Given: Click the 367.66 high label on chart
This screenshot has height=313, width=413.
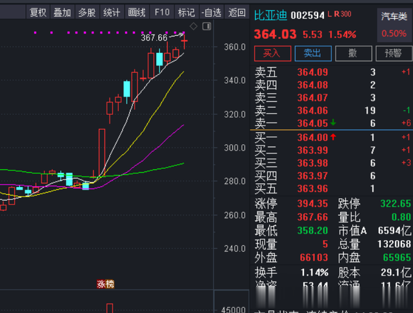Looking at the screenshot, I should click(154, 37).
